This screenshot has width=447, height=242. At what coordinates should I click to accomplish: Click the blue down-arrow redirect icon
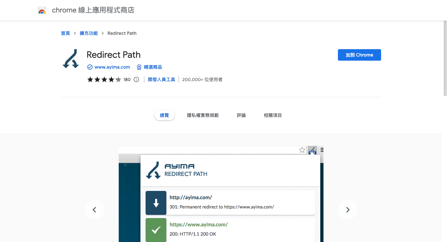coord(156,203)
